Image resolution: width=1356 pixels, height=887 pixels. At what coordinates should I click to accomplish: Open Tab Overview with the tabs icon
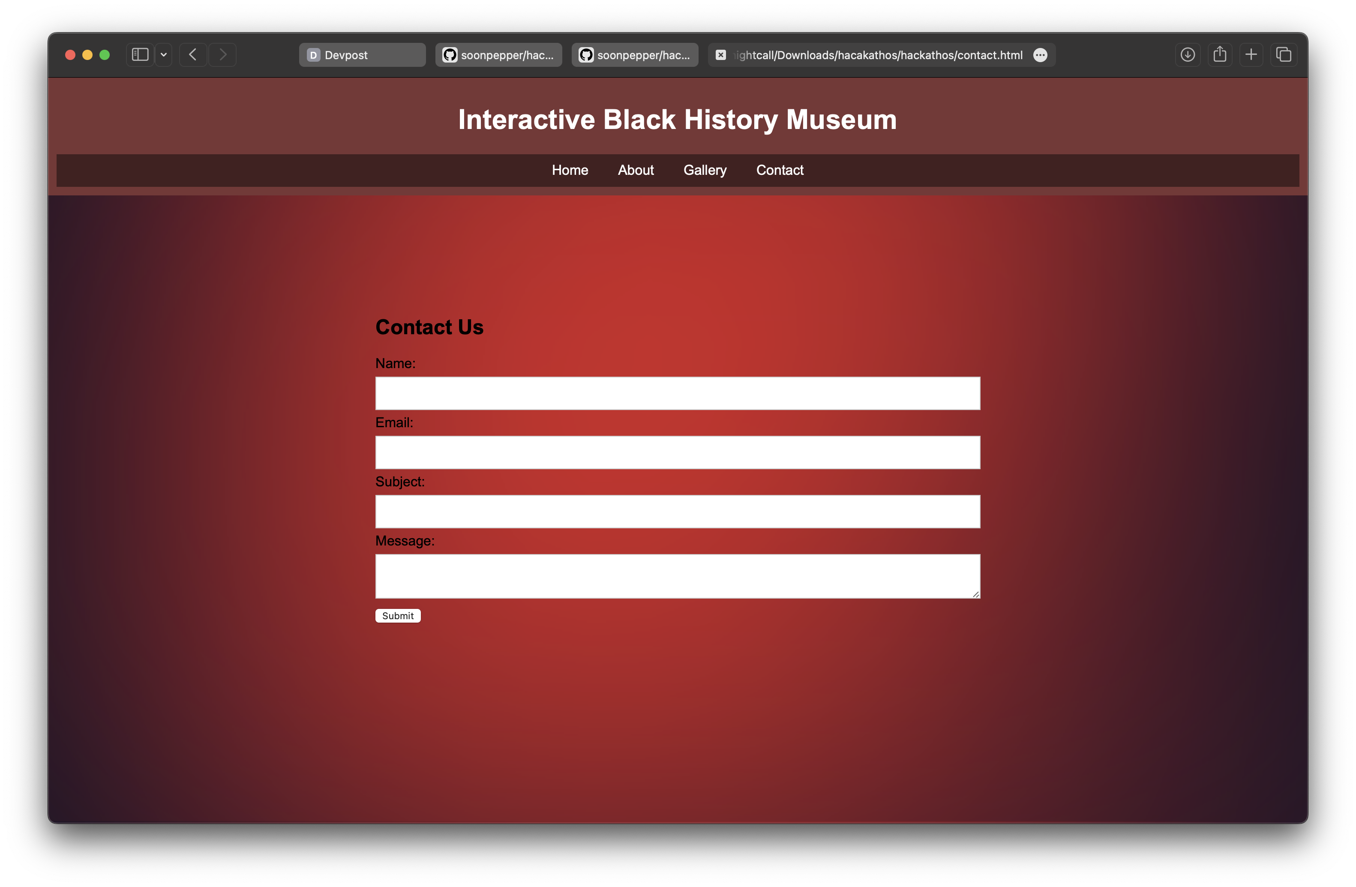(x=1283, y=54)
